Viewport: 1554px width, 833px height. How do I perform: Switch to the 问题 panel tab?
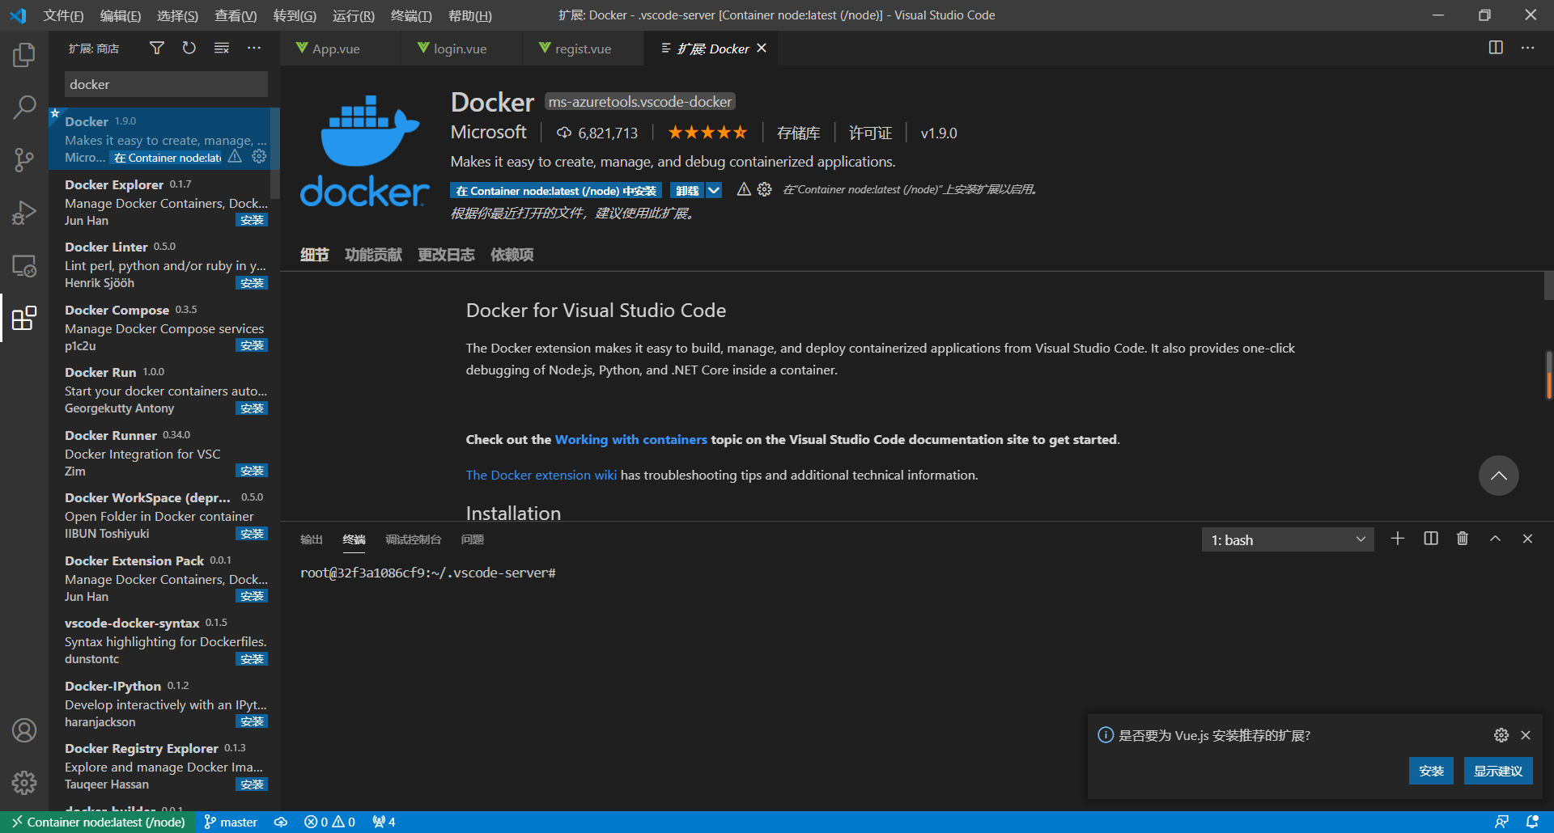click(472, 539)
